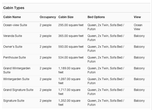Click 2 people in the Ocean-view Suite row
The image size is (152, 110).
coord(46,25)
